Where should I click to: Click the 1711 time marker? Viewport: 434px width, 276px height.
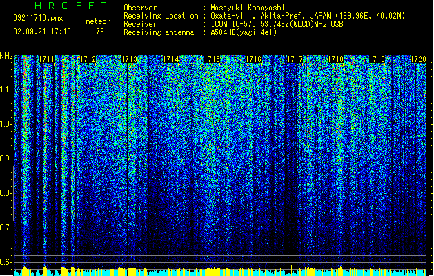pyautogui.click(x=46, y=59)
